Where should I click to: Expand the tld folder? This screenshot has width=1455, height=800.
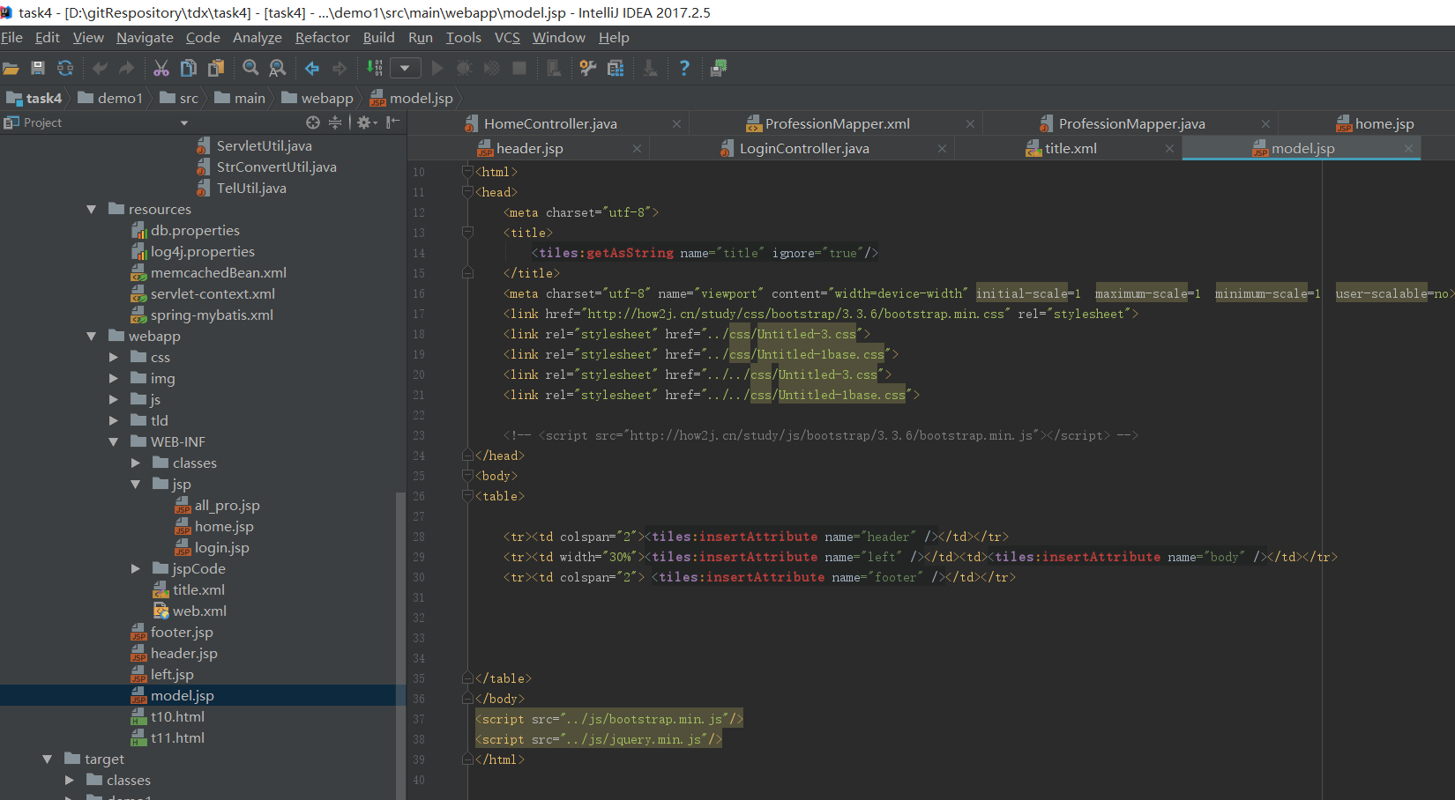coord(113,421)
